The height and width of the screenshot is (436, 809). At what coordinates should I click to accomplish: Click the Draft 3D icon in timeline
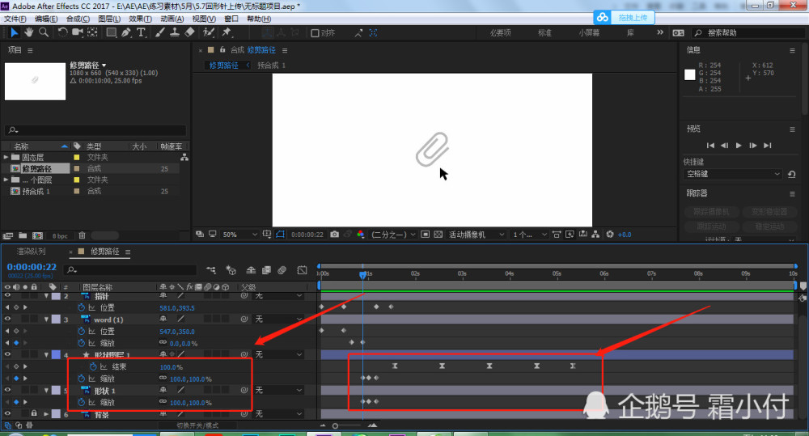click(231, 270)
